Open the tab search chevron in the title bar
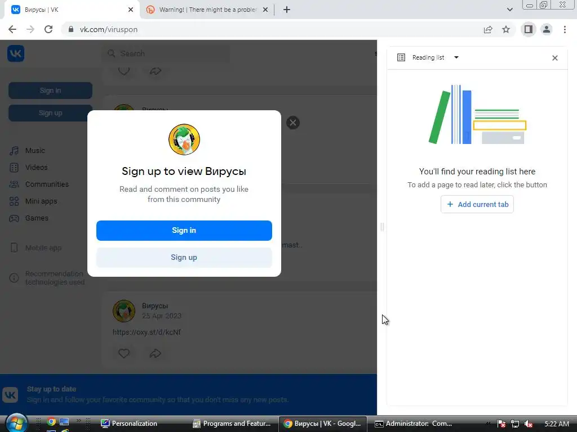Screen dimensions: 577x432 pyautogui.click(x=509, y=10)
